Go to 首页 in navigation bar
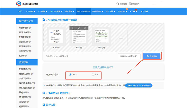This screenshot has height=109, width=187. pyautogui.click(x=20, y=11)
